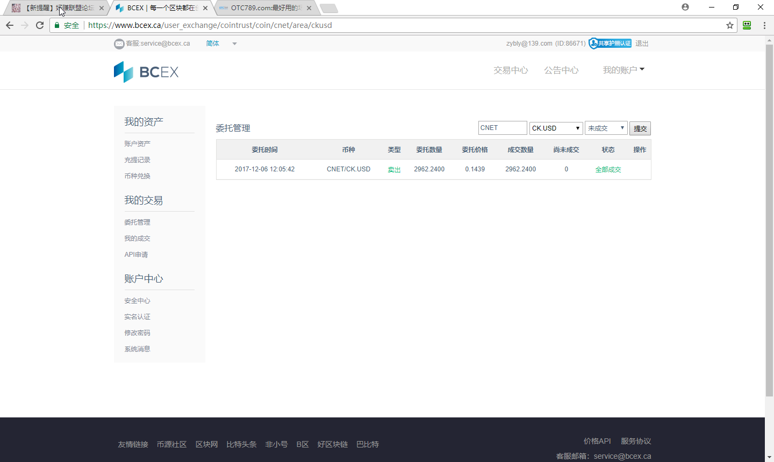Click the customer service email envelope icon
Screen dimensions: 774x462
pos(119,44)
